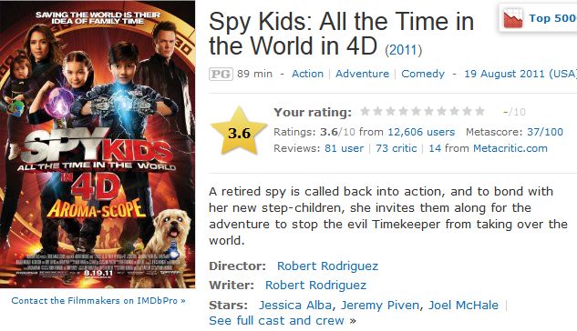Image resolution: width=577 pixels, height=331 pixels.
Task: Click the PG certificate badge
Action: 221,74
